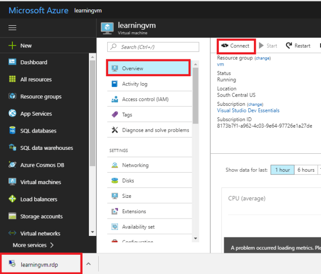Image resolution: width=321 pixels, height=274 pixels.
Task: Click the SQL data warehouses icon
Action: [x=12, y=147]
